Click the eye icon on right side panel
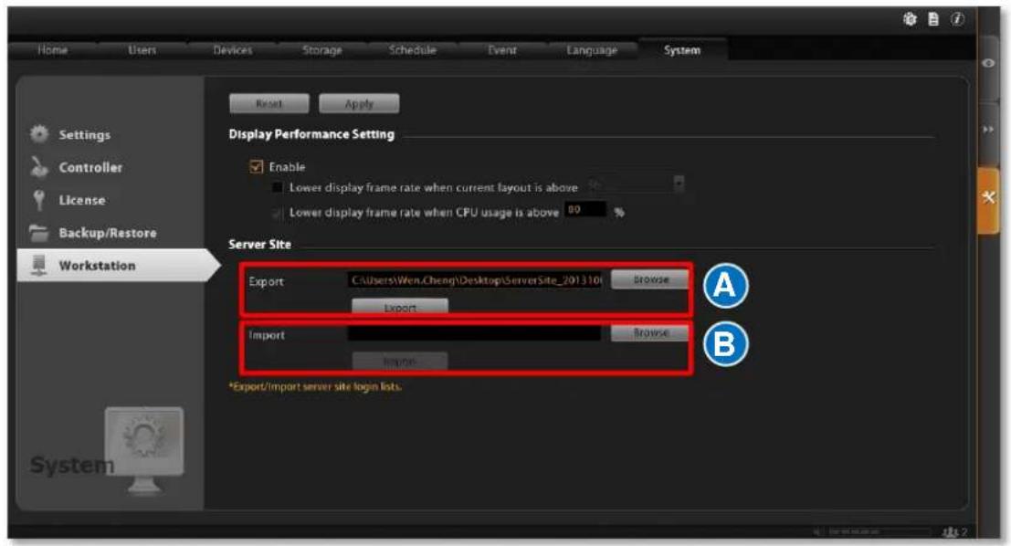This screenshot has width=1011, height=546. 988,63
